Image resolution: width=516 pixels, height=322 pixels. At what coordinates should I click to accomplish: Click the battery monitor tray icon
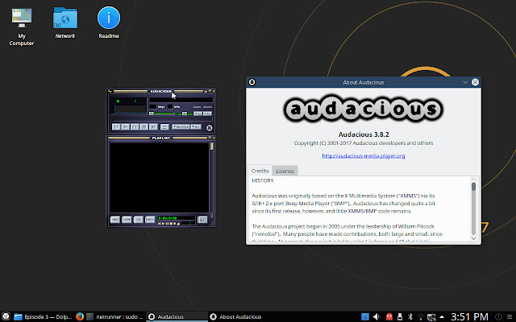coord(431,317)
